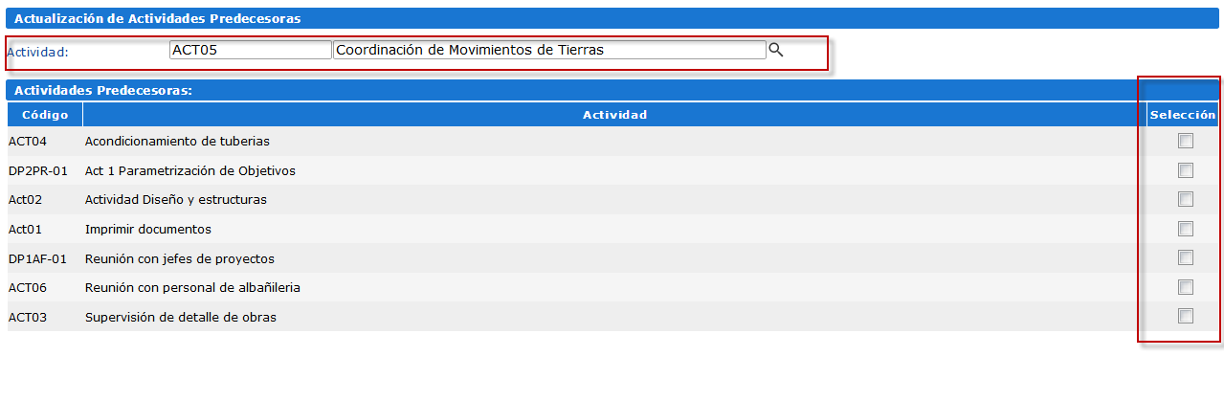This screenshot has height=401, width=1224.
Task: Select the Actividad Diseño y estructuras row text
Action: tap(176, 200)
